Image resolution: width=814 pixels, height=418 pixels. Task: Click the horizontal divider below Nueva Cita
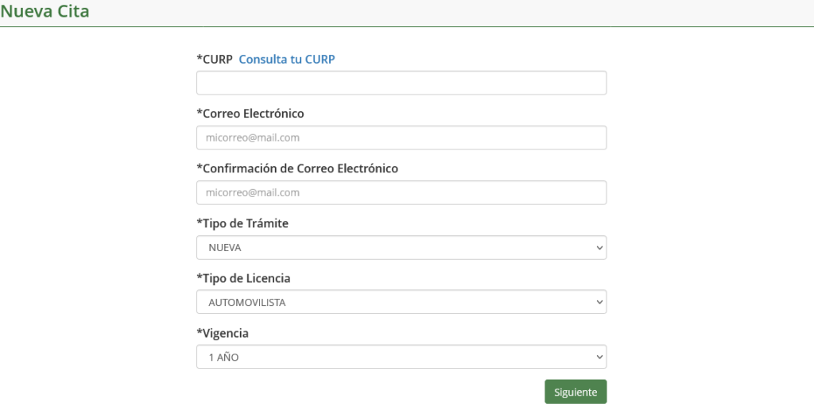407,27
